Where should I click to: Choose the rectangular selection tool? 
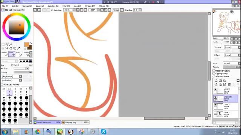click(x=3, y=45)
